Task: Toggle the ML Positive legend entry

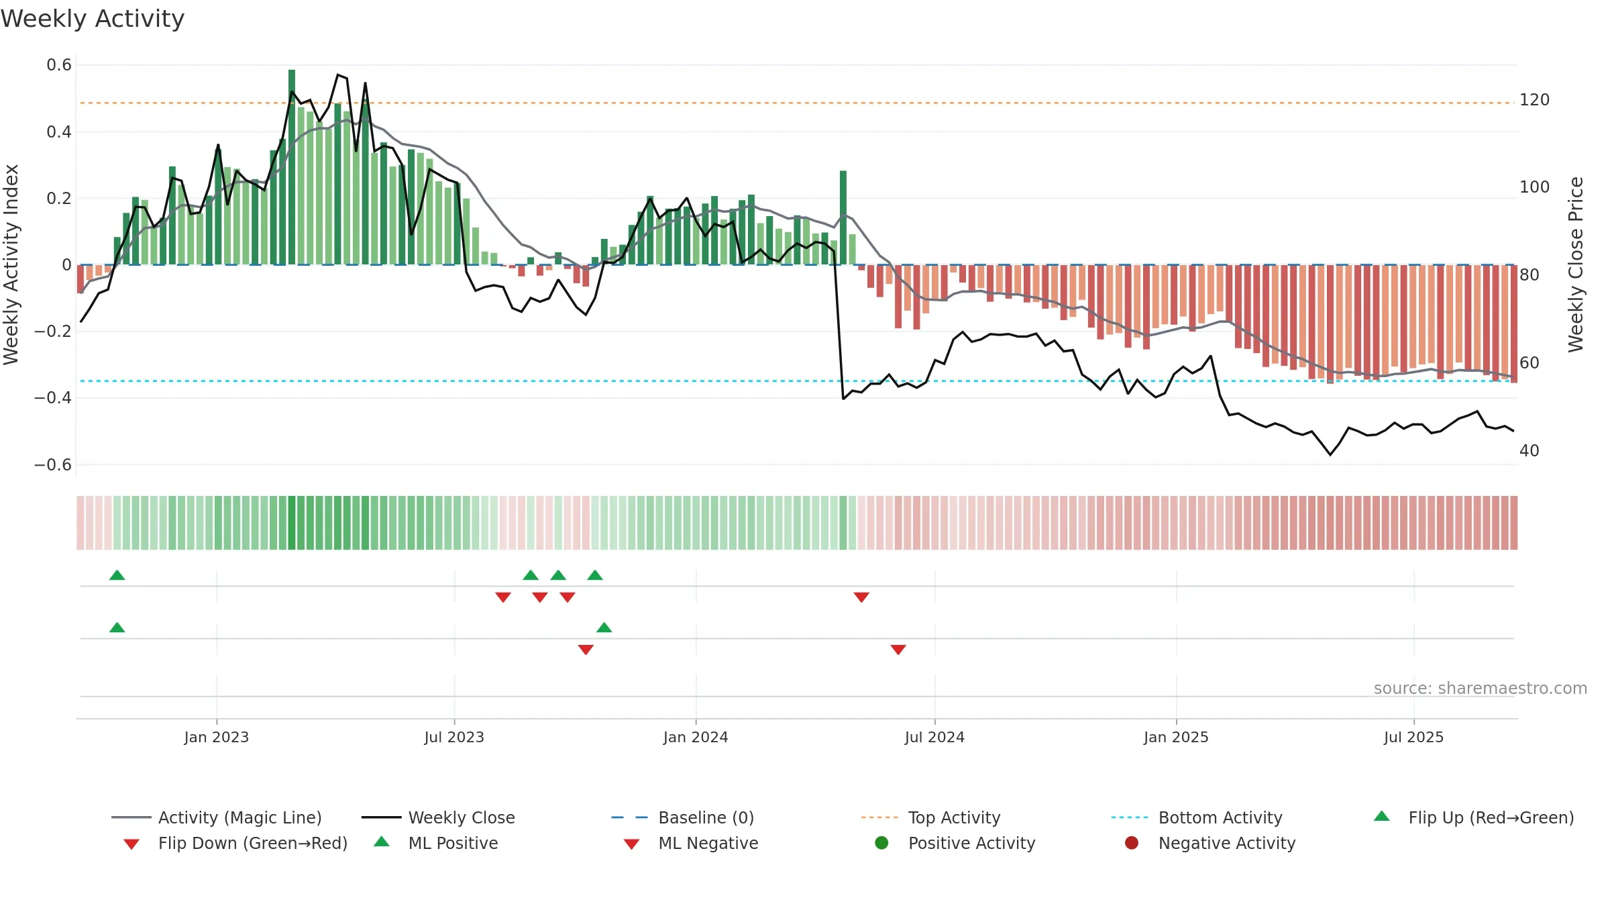Action: coord(436,843)
